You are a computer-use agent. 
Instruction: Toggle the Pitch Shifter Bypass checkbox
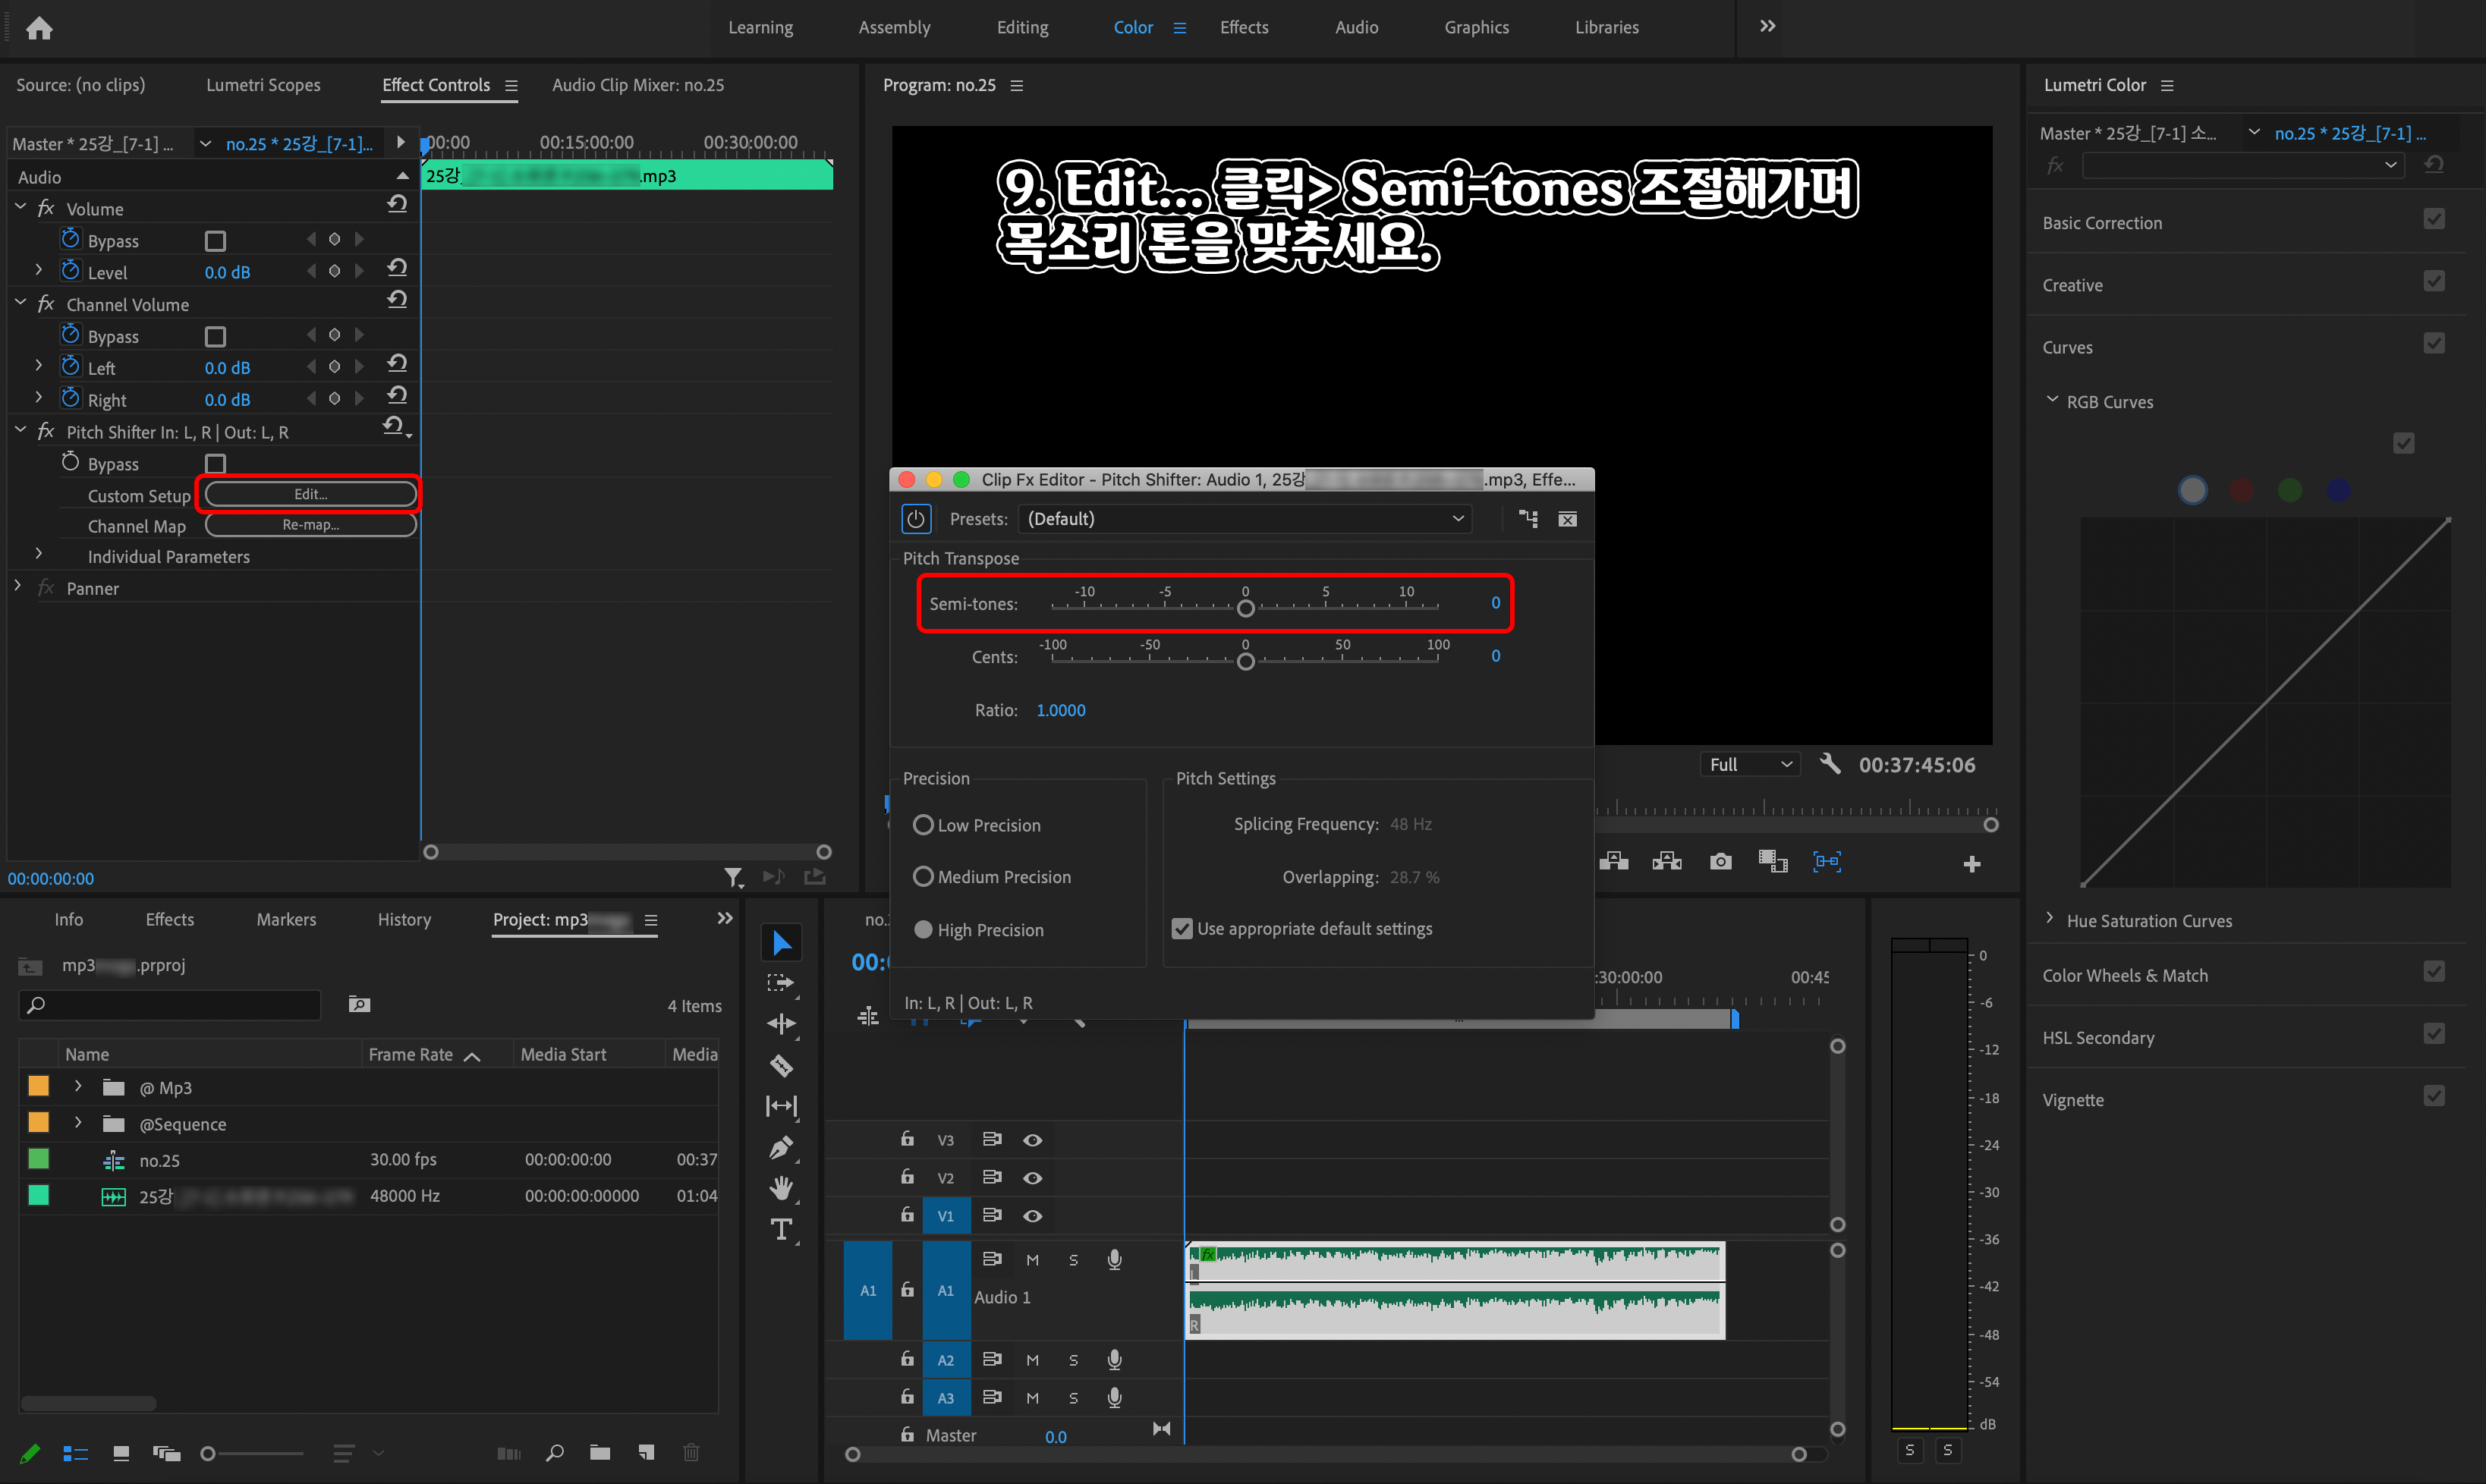tap(215, 464)
